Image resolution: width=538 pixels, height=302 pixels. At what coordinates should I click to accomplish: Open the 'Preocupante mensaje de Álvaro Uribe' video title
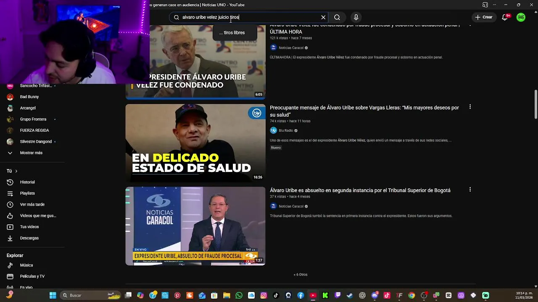[x=364, y=111]
